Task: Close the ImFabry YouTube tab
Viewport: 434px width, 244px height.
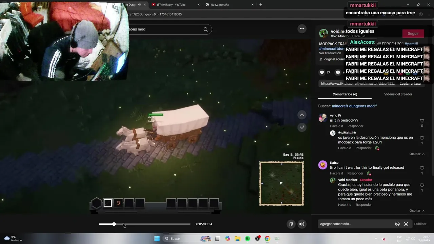Action: [x=199, y=5]
